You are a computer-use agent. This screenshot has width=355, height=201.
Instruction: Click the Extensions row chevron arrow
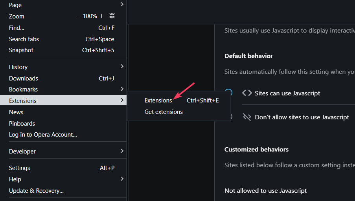pos(122,100)
